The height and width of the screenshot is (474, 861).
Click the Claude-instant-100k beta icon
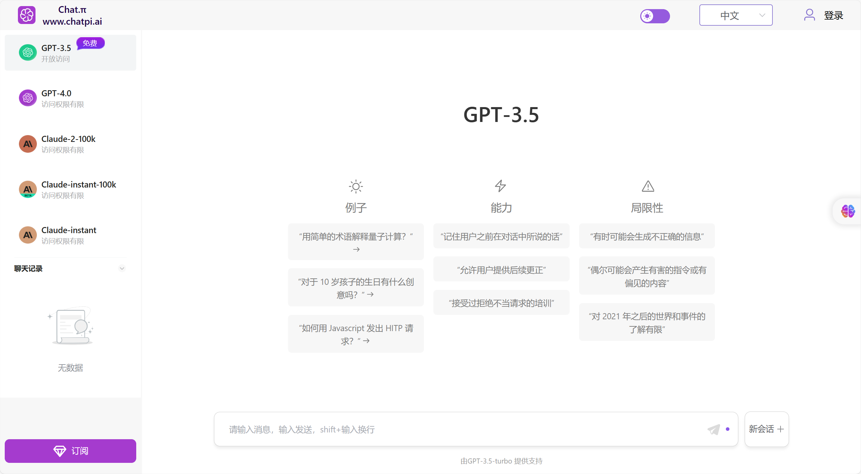pyautogui.click(x=28, y=190)
